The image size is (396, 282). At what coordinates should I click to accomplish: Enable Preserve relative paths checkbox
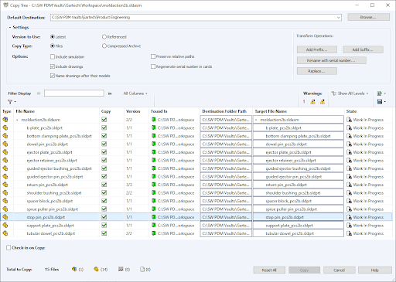[153, 56]
